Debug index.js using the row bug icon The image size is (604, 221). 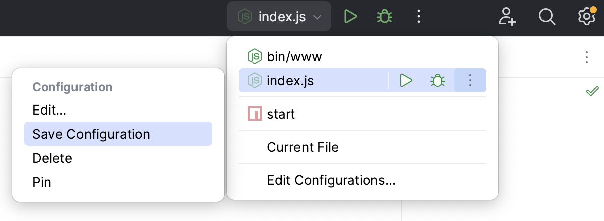438,80
